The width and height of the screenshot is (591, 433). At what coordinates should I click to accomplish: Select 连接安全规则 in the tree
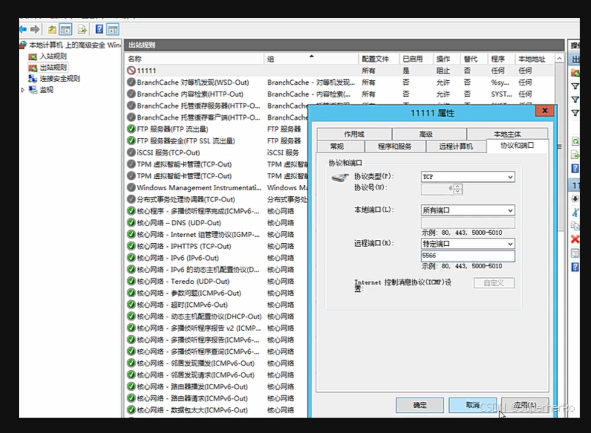[60, 78]
